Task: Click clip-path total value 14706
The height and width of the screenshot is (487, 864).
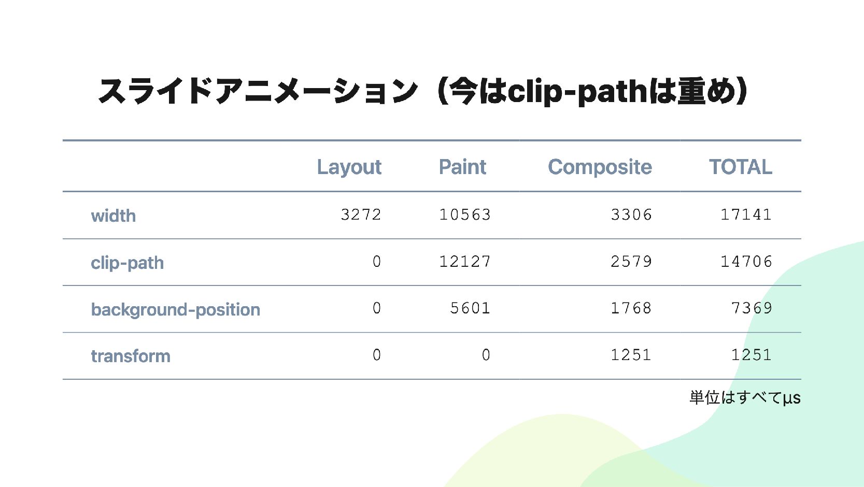Action: [x=746, y=262]
